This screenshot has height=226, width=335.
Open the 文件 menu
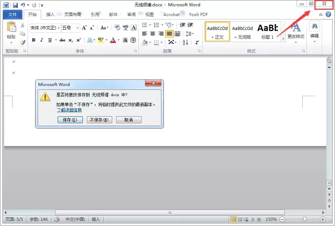point(12,15)
